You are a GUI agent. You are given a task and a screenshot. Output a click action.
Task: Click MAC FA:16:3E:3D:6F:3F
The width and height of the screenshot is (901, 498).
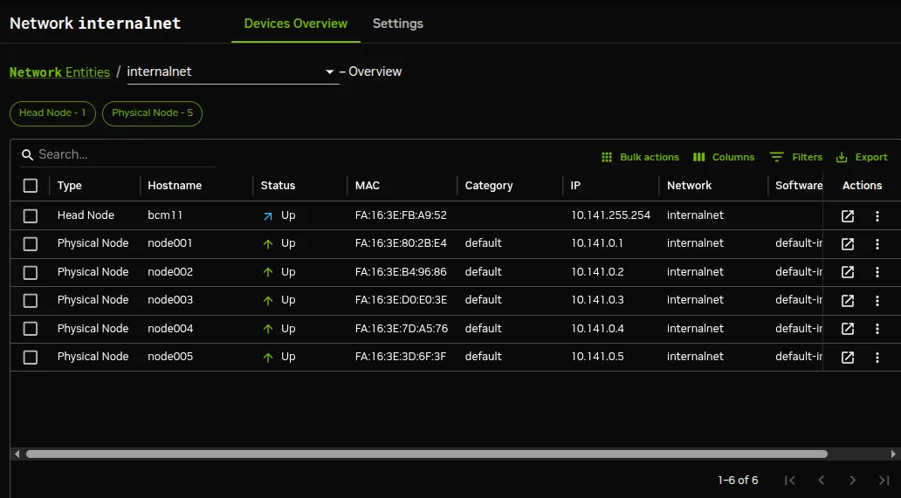[x=401, y=357]
